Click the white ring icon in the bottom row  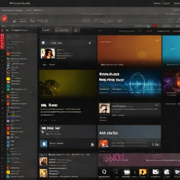(104, 172)
